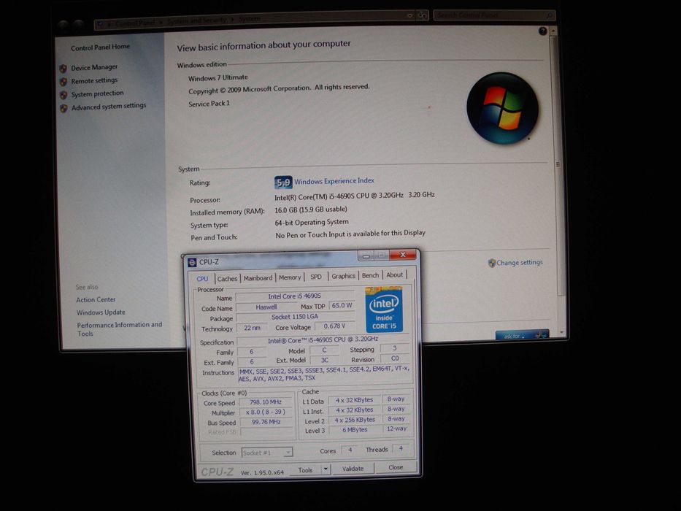
Task: Click the Device Manager shield icon
Action: (64, 69)
